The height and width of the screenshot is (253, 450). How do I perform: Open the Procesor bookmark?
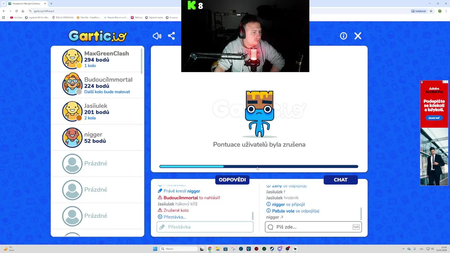[172, 17]
